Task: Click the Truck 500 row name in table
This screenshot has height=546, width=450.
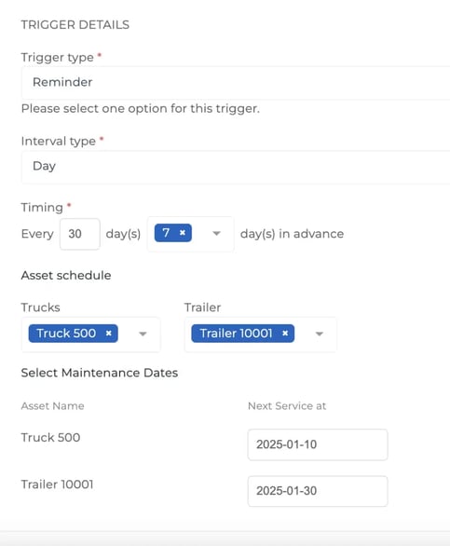Action: pyautogui.click(x=50, y=437)
